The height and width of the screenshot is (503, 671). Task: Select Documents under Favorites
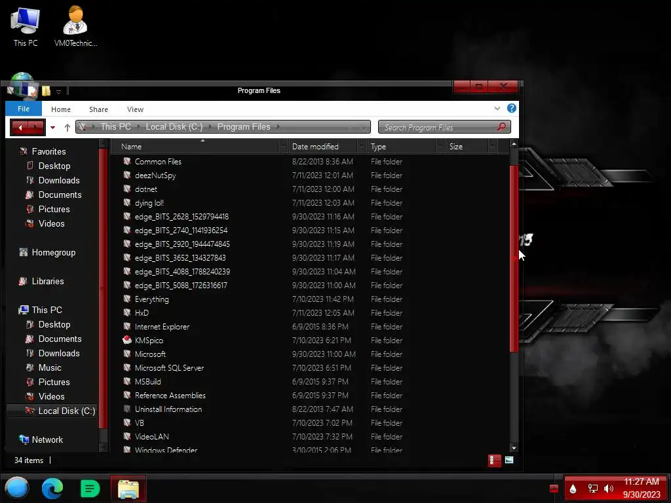60,195
